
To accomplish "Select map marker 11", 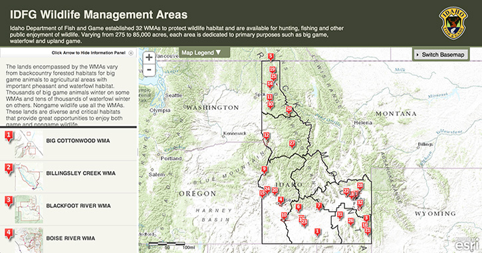I will click(270, 98).
